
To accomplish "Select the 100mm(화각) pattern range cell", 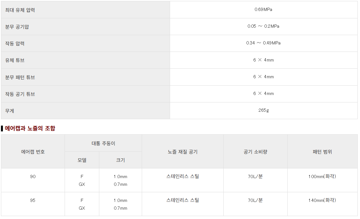I will click(322, 176).
